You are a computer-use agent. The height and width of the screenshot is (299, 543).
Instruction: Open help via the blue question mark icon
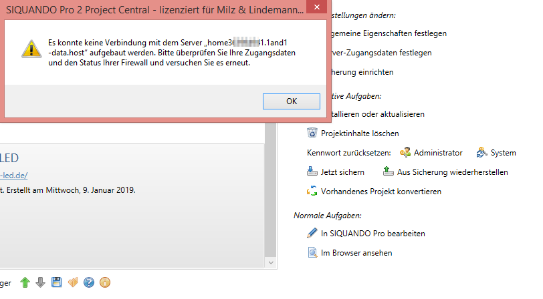[89, 283]
